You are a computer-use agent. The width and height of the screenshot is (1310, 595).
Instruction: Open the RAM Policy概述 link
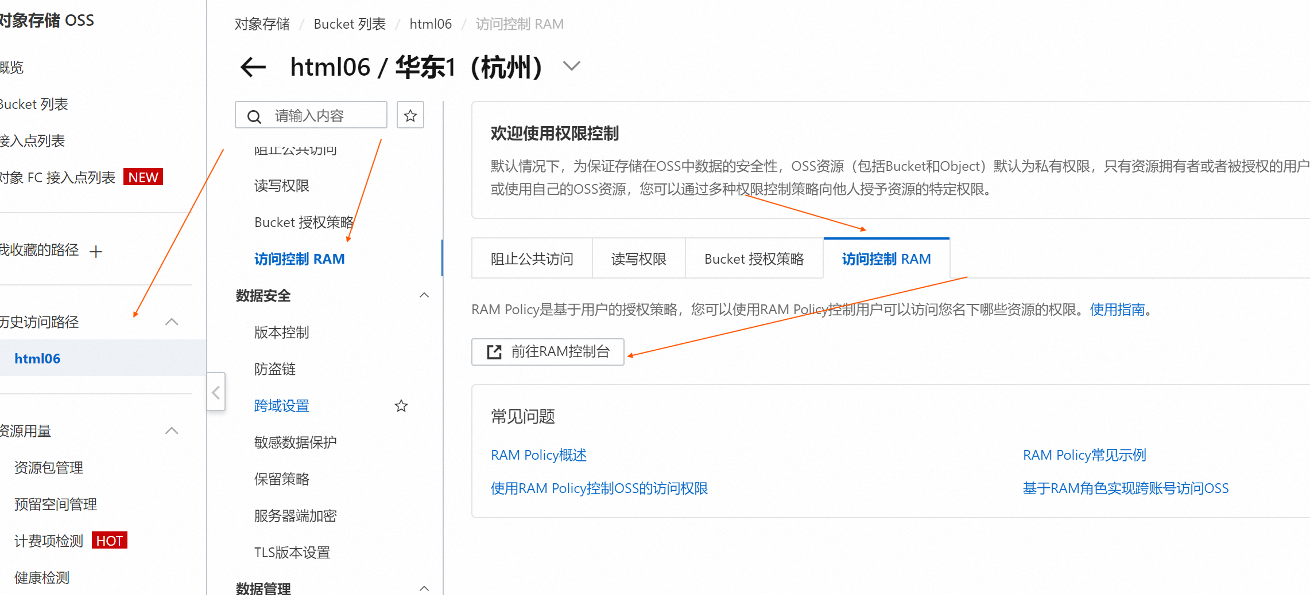click(538, 455)
